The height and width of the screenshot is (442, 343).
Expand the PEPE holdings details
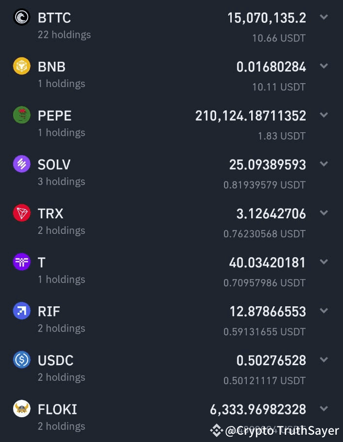pos(324,115)
